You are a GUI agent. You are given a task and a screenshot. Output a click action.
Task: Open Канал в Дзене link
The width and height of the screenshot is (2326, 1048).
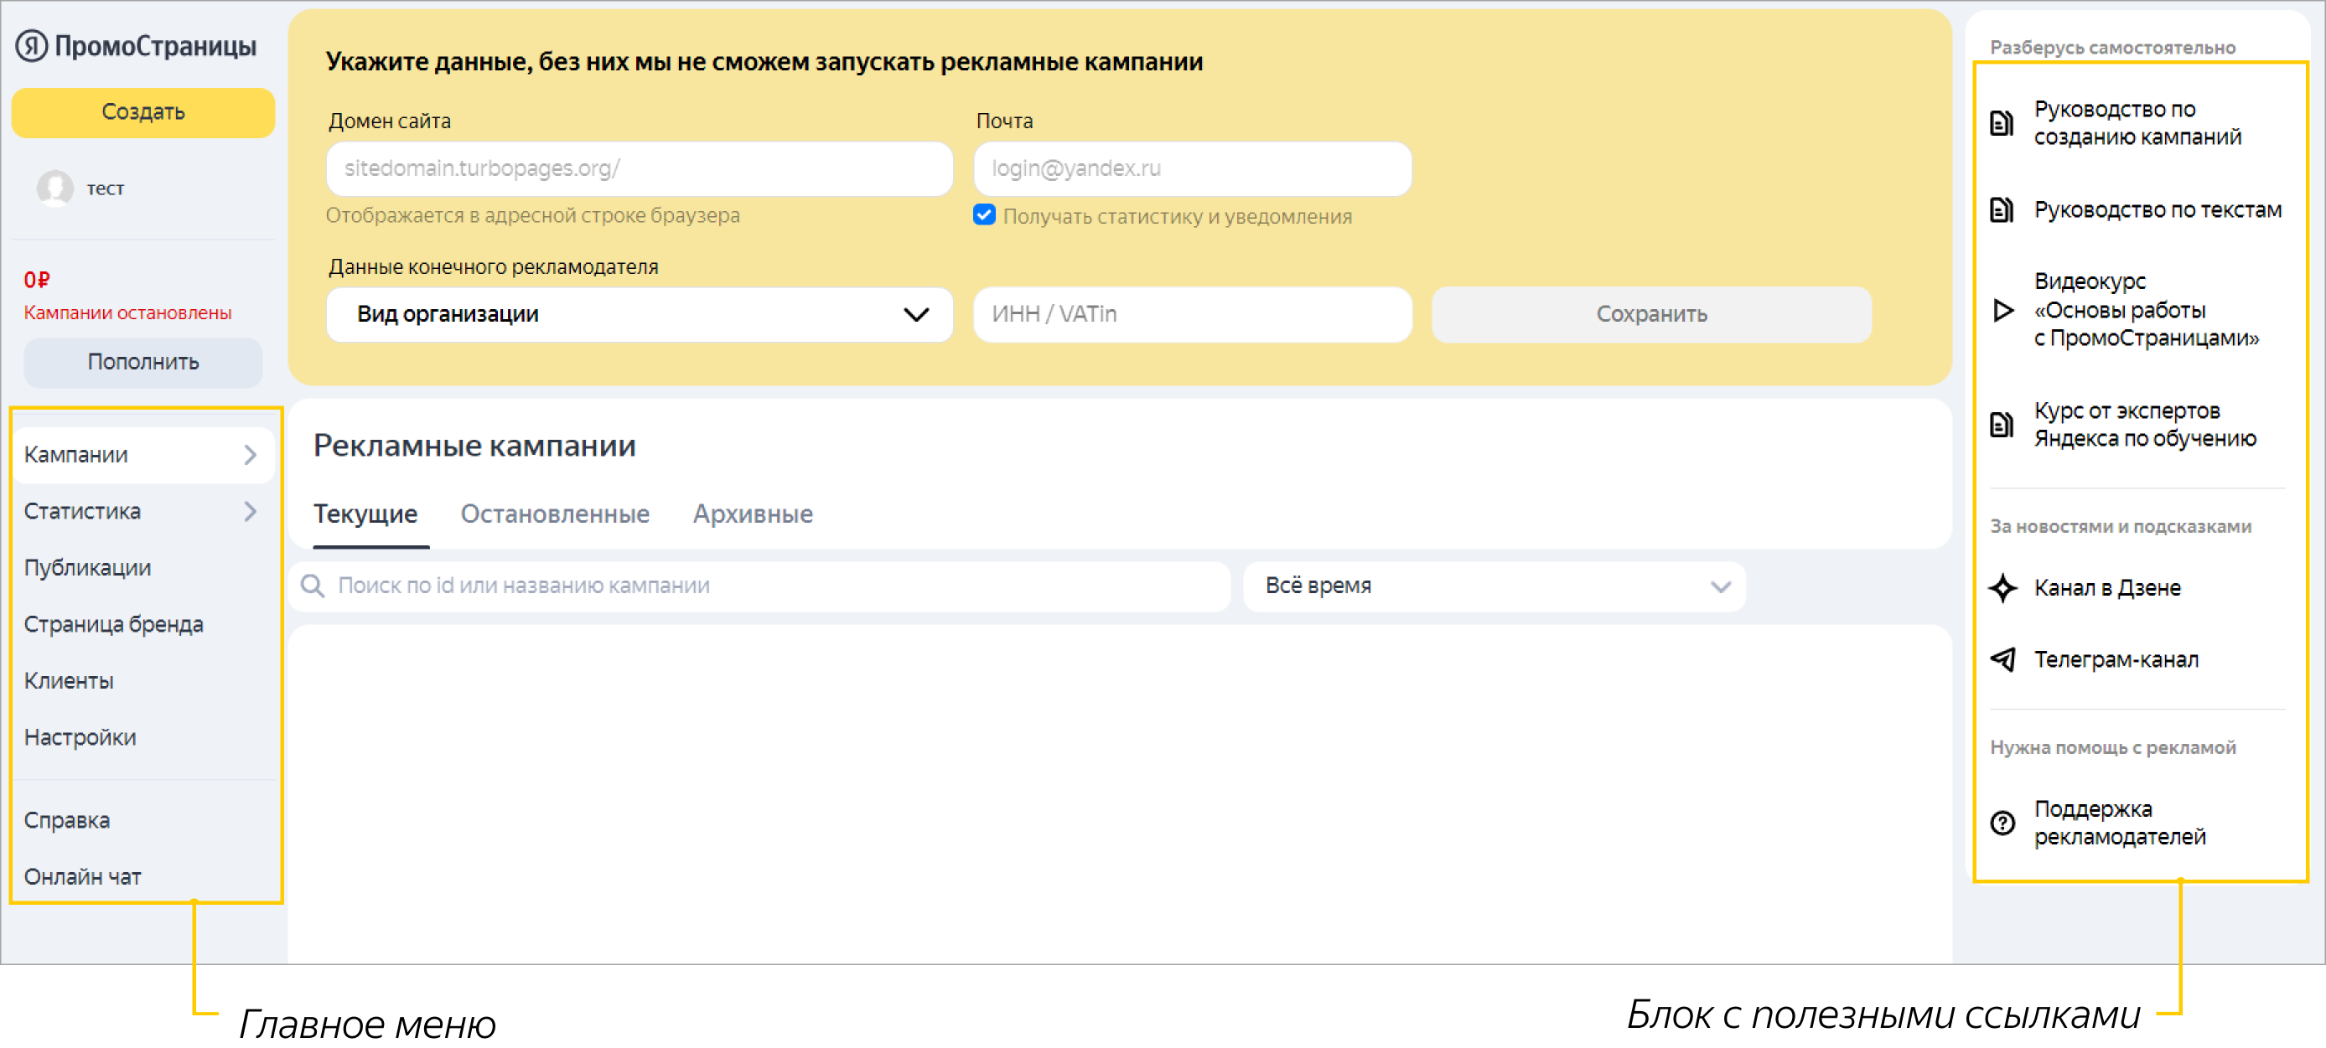click(x=2106, y=587)
